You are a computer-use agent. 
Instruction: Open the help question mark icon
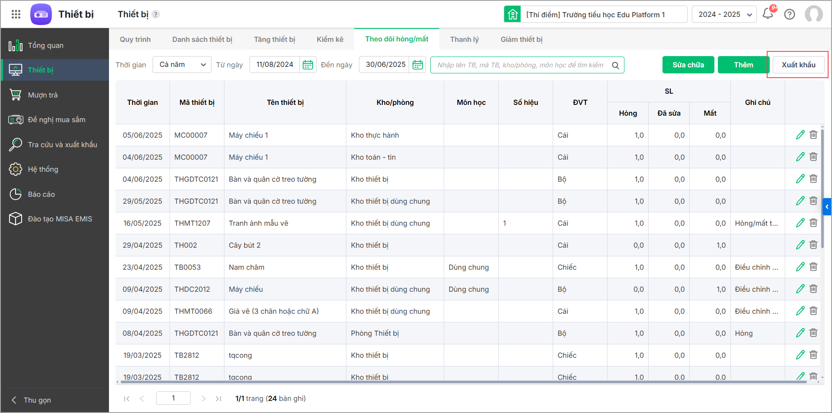pos(790,14)
